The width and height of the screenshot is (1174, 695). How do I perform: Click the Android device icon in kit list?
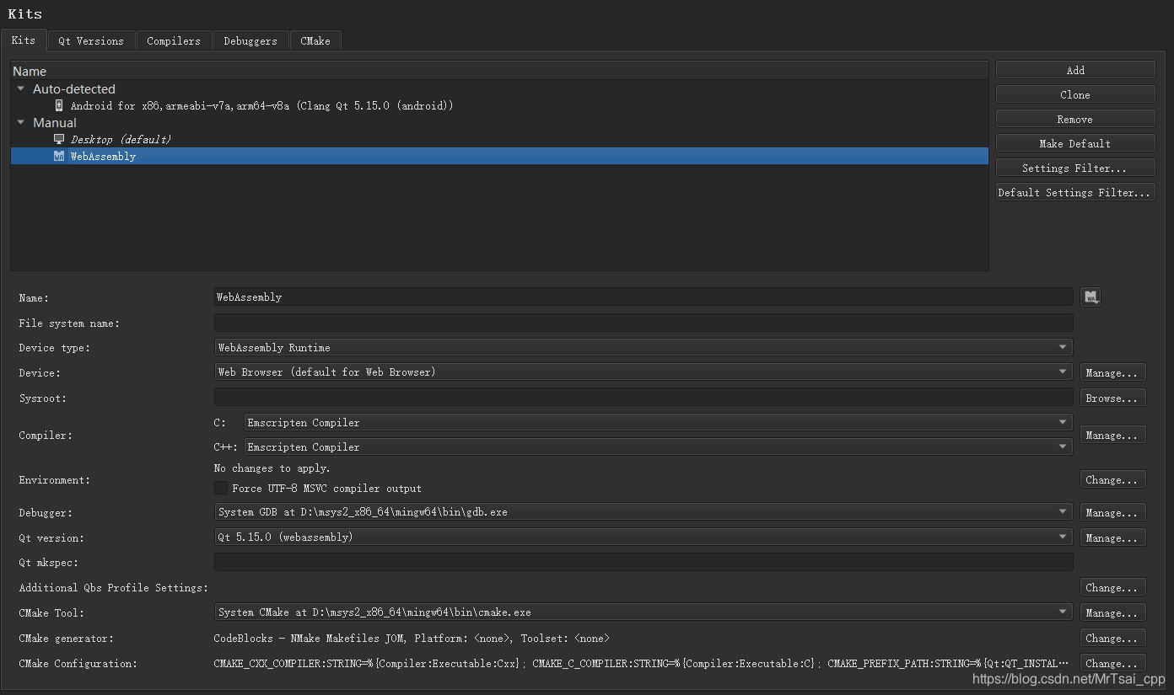59,105
